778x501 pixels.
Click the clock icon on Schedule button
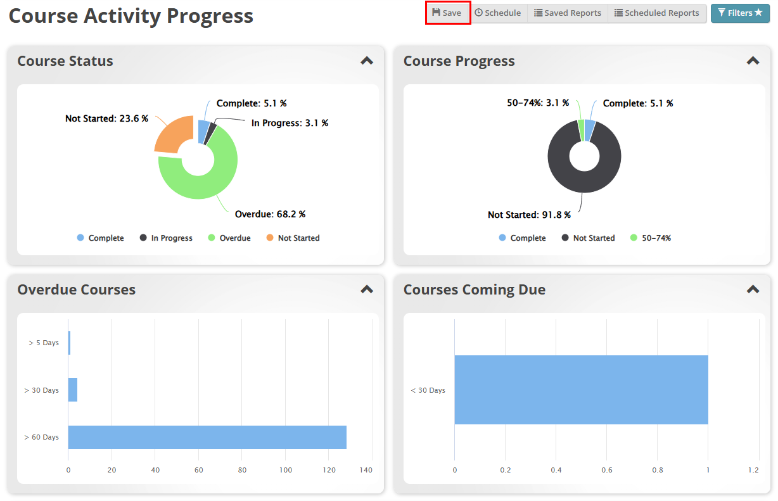pos(479,13)
